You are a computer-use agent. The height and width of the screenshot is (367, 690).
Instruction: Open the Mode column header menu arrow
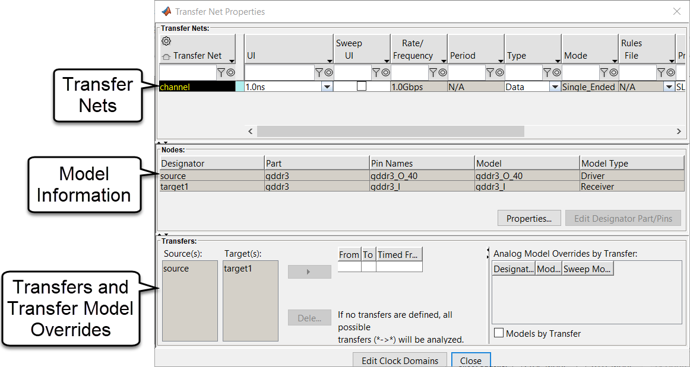(x=615, y=61)
